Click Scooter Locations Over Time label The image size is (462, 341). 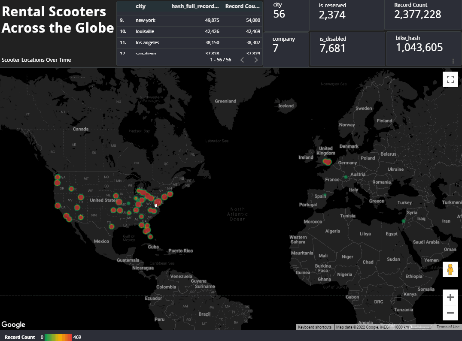click(36, 60)
